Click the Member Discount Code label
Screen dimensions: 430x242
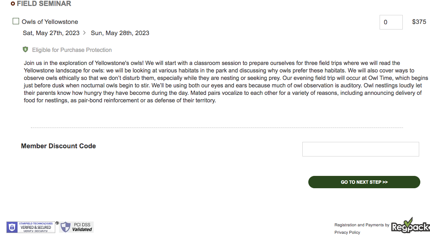pos(58,146)
